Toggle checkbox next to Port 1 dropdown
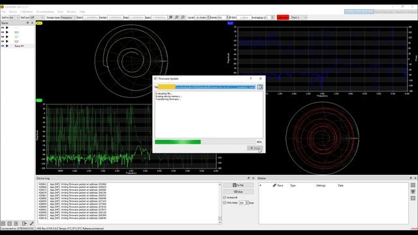The image size is (418, 235). (291, 18)
